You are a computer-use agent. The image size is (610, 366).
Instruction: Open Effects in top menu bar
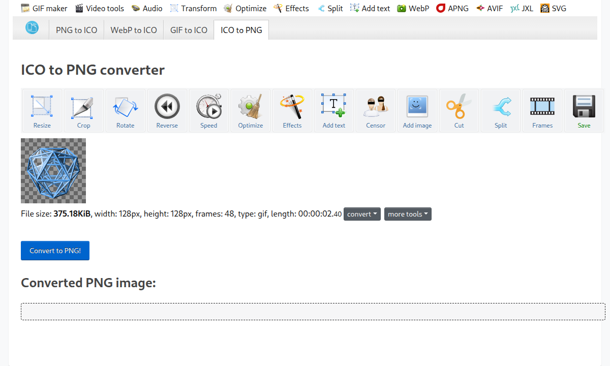291,8
